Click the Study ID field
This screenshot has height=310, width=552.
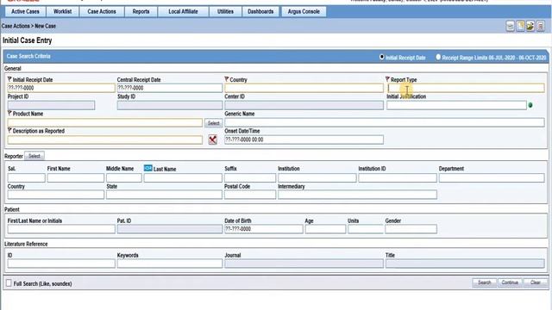(170, 105)
